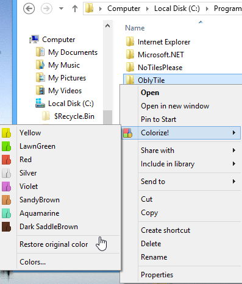Select Pin to Start
Viewport: 242px width, 284px height.
[x=158, y=119]
